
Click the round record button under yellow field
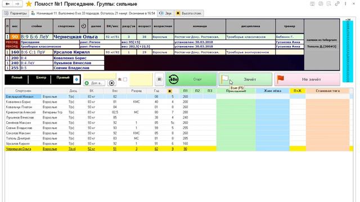tap(111, 83)
